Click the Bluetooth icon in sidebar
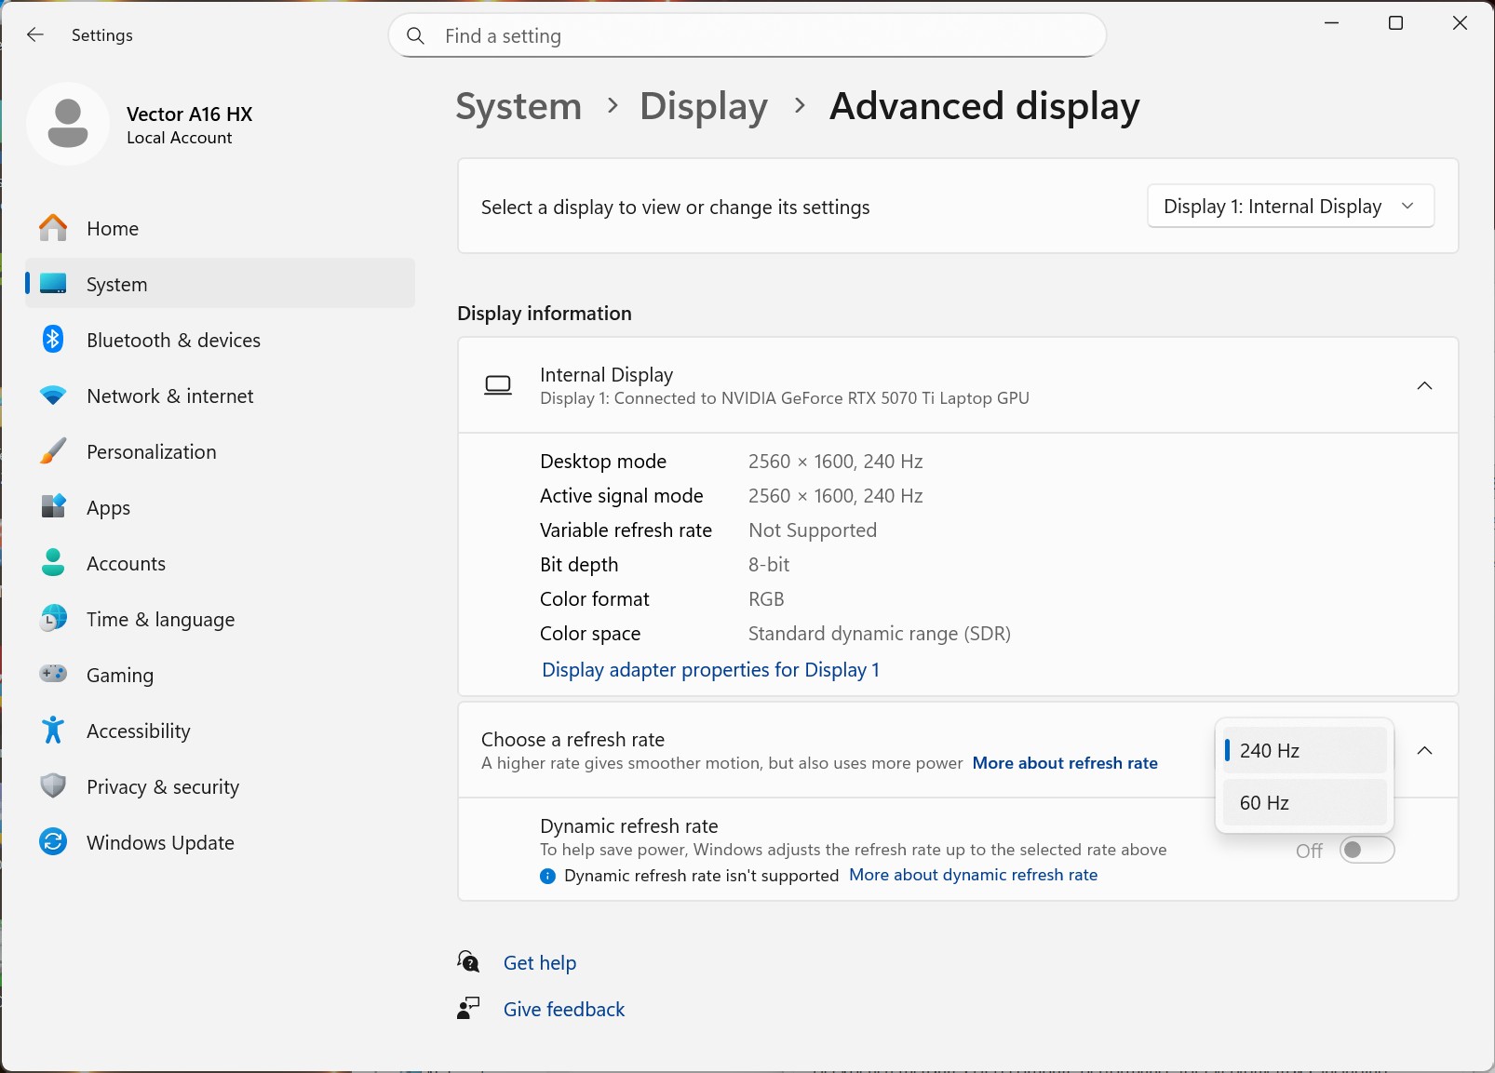 tap(53, 340)
